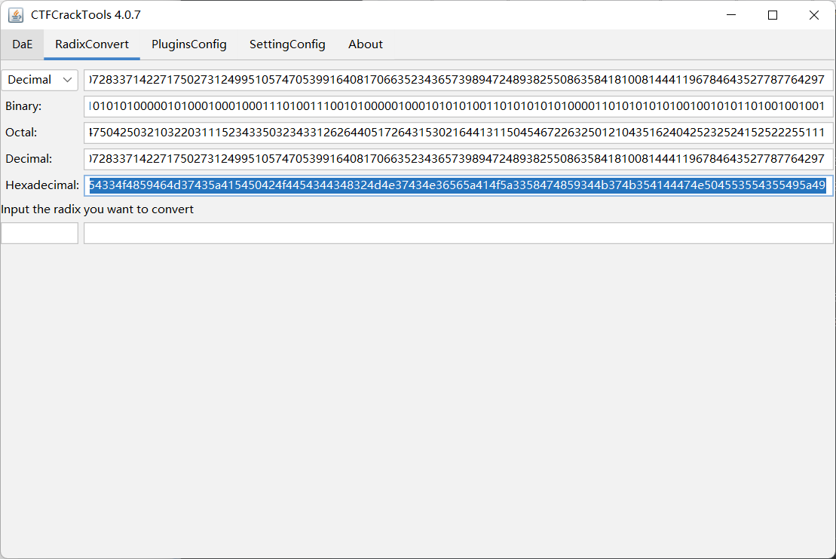
Task: Click the CTFCrackTools Java icon in title bar
Action: tap(17, 14)
